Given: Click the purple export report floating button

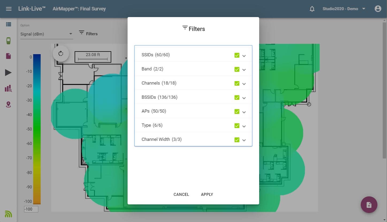Looking at the screenshot, I should (x=369, y=205).
